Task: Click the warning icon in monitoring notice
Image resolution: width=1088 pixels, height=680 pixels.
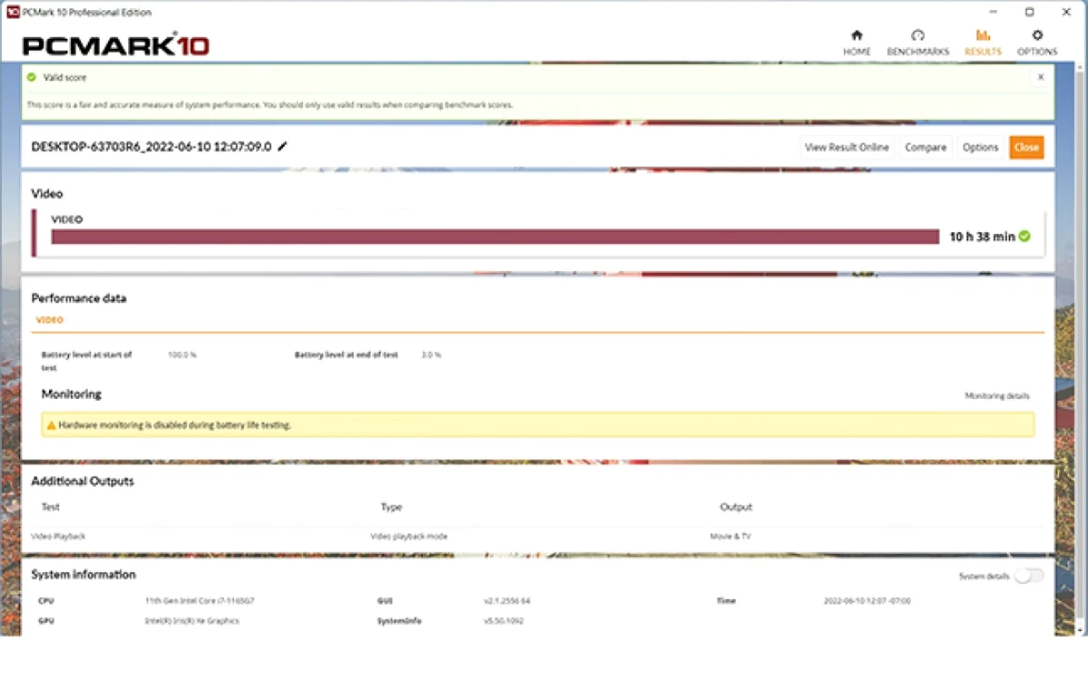Action: tap(51, 425)
